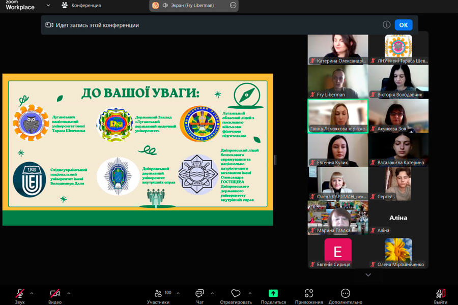Unmute the microphone with the Звук button
The image size is (458, 305).
(20, 293)
